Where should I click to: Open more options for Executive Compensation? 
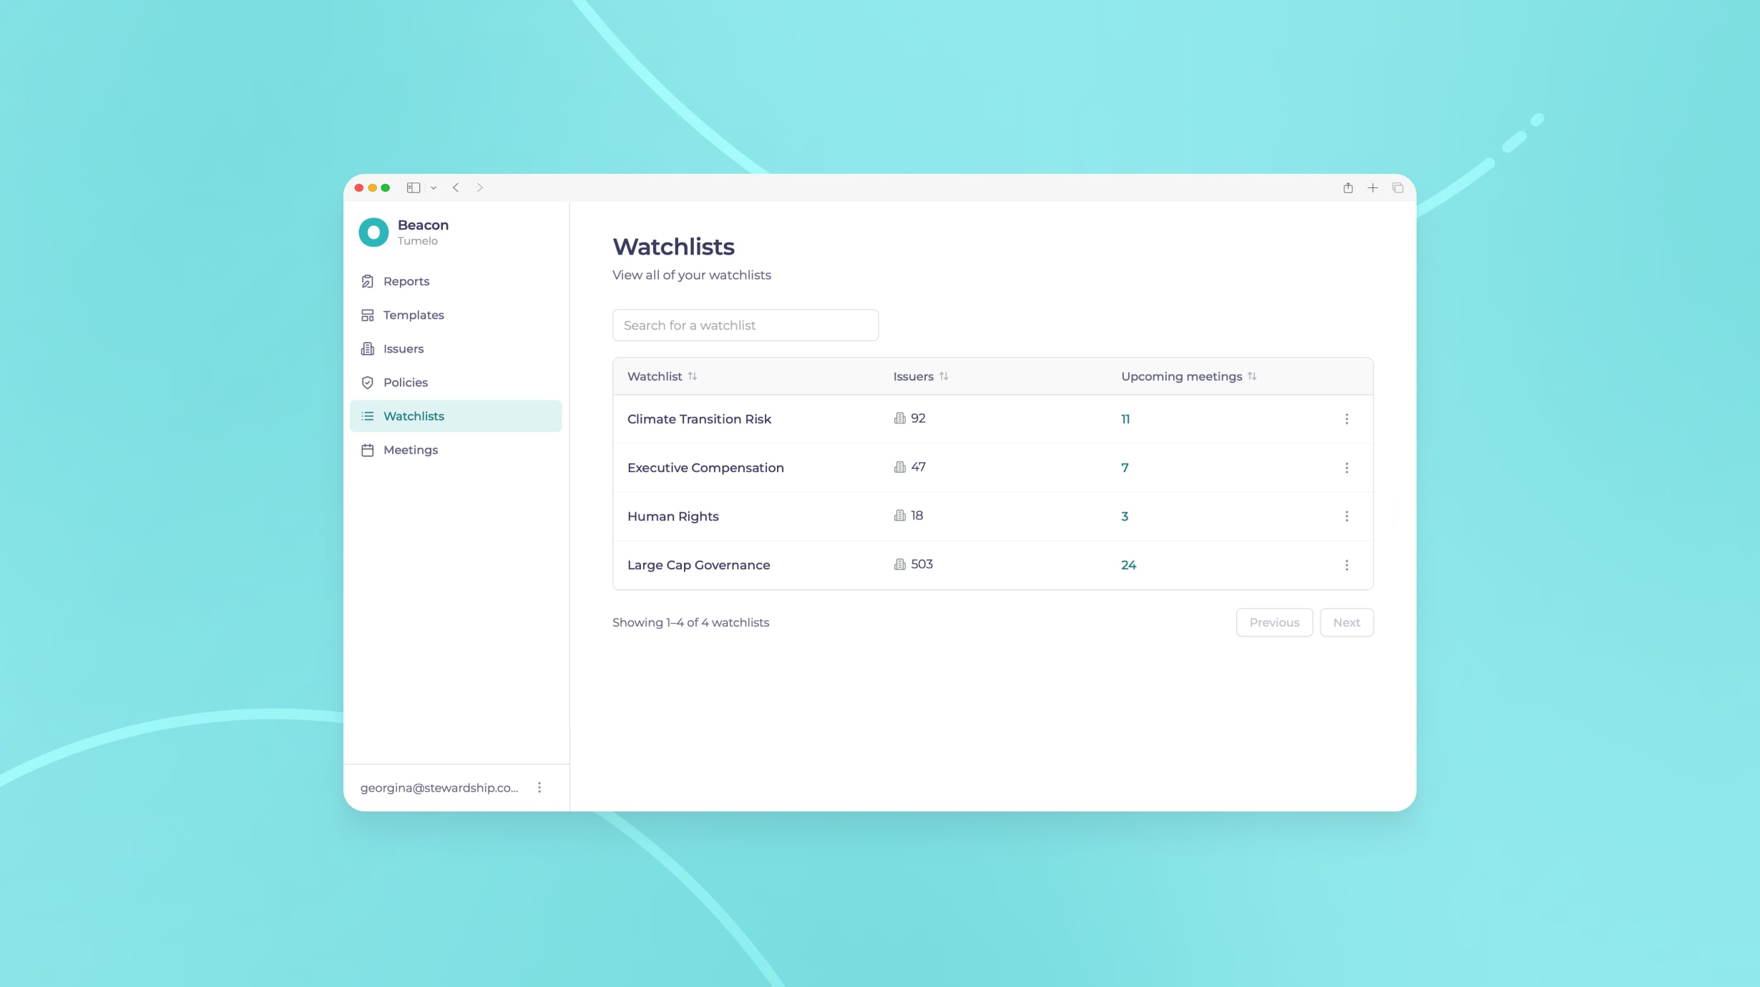(1346, 468)
